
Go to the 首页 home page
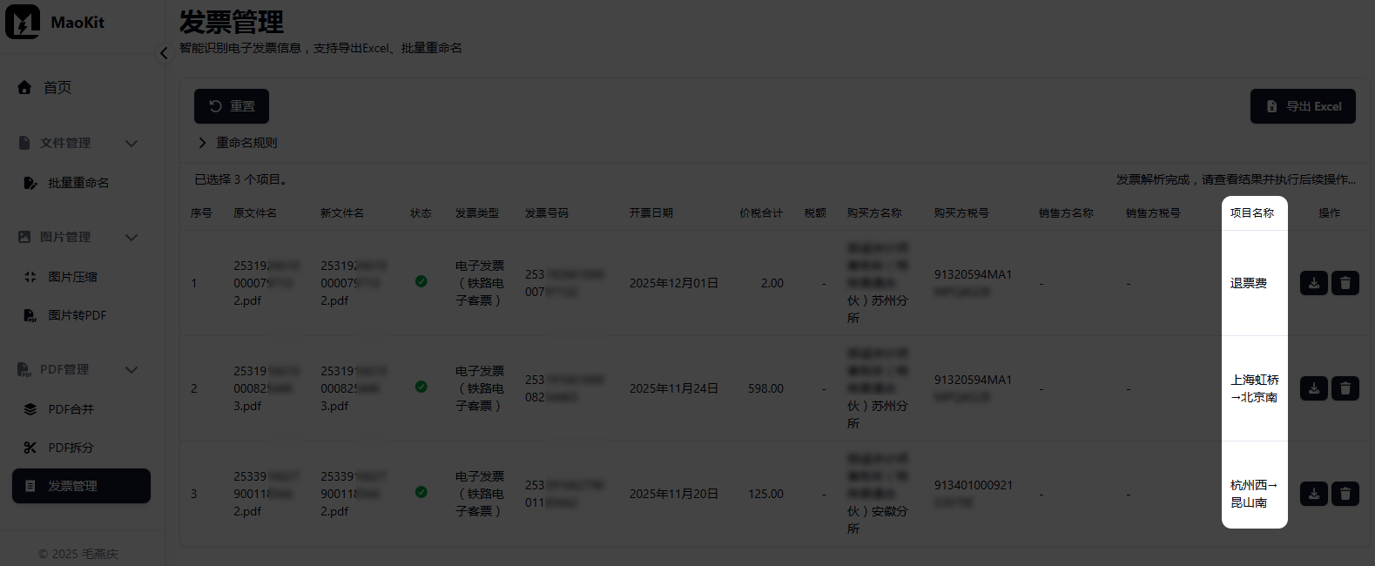57,87
